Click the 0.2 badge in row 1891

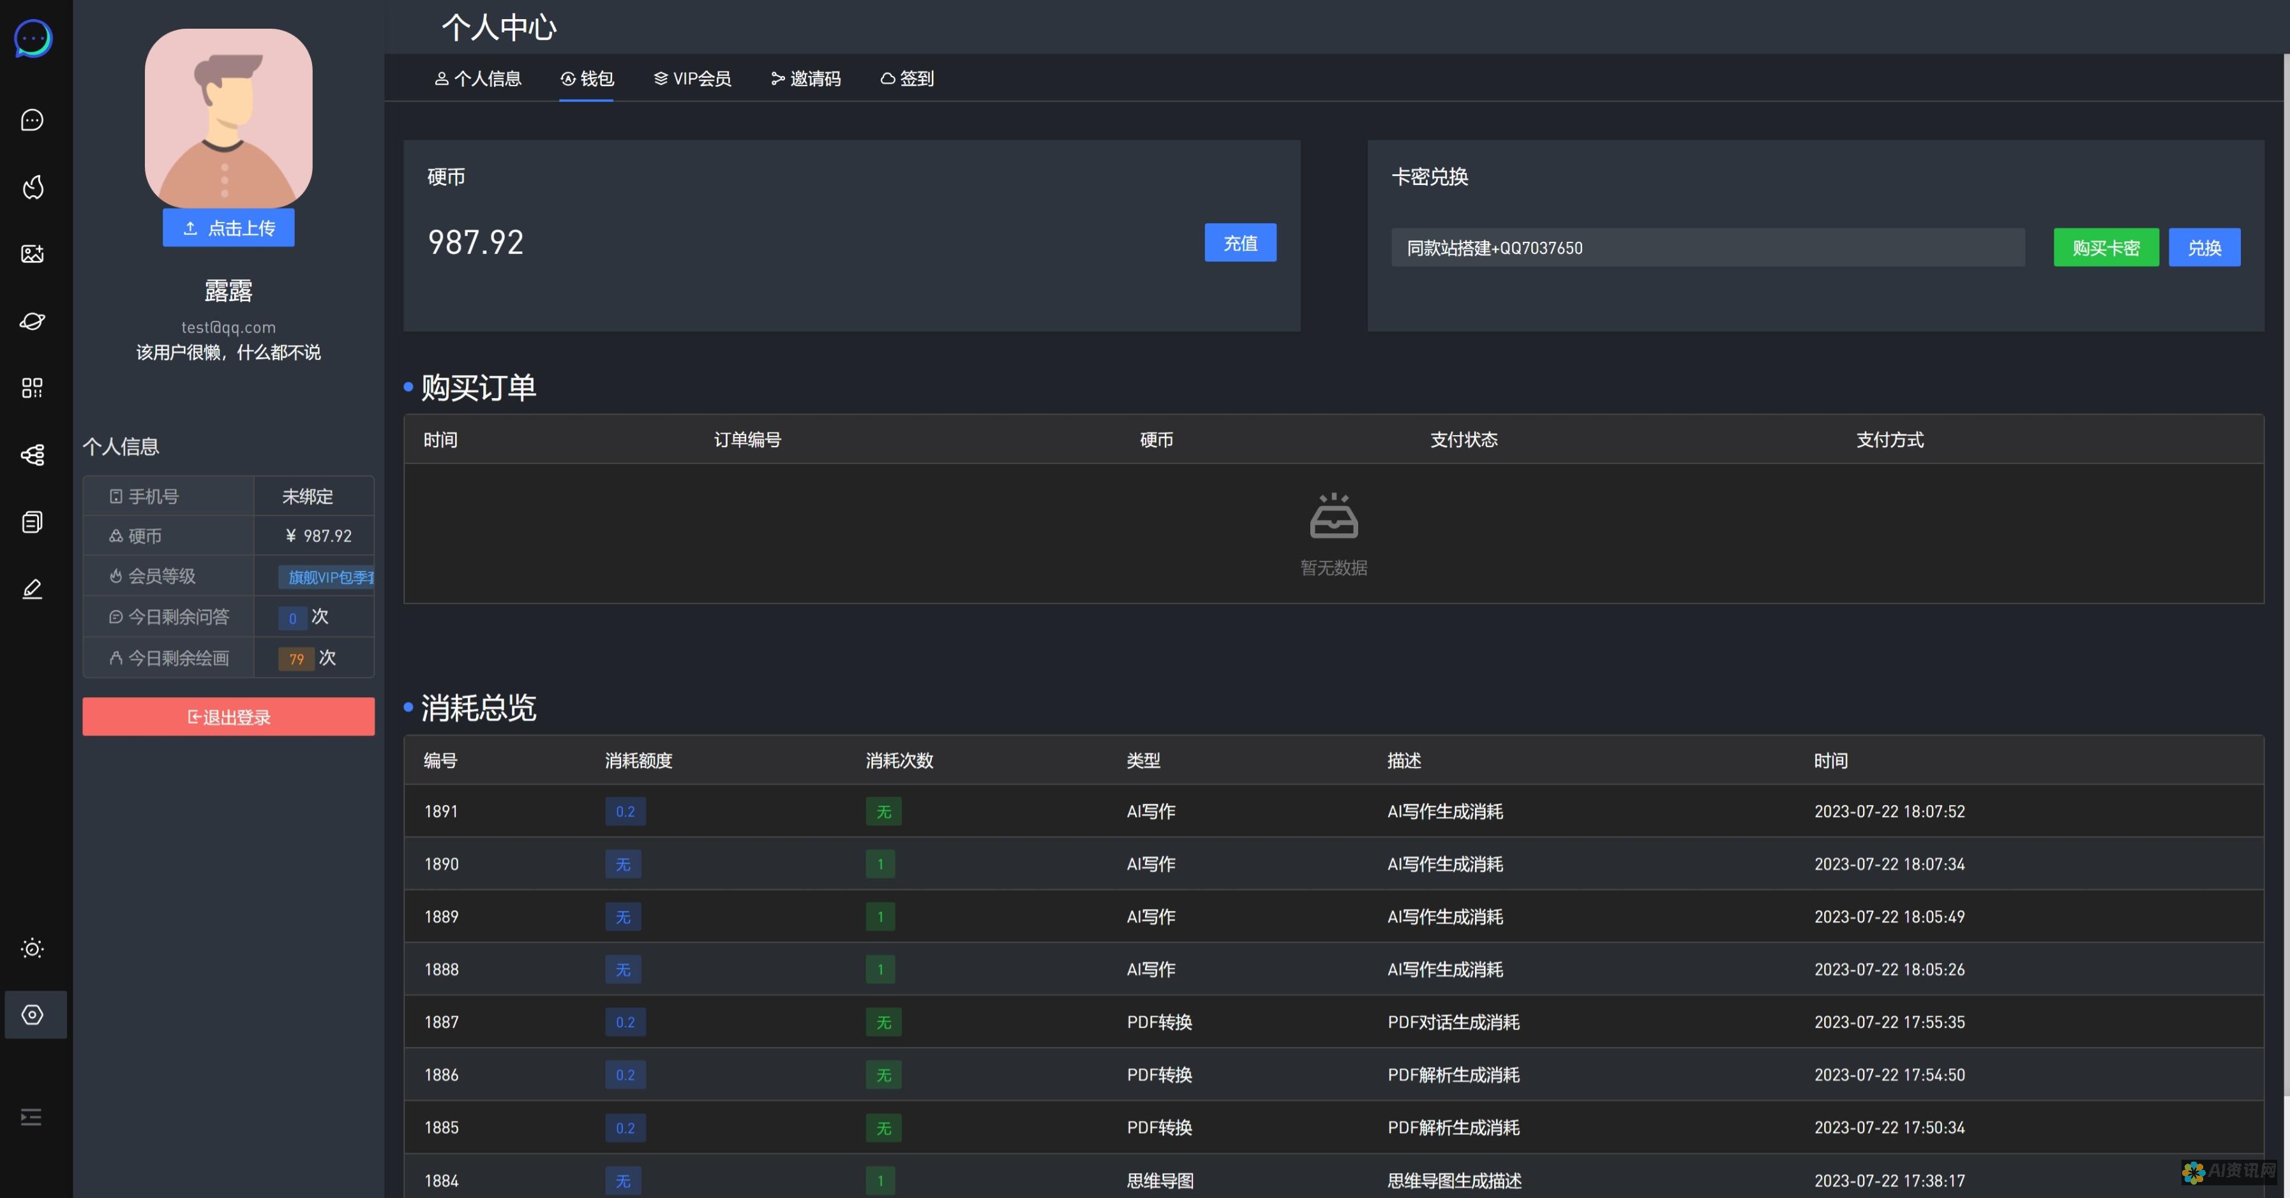click(626, 811)
